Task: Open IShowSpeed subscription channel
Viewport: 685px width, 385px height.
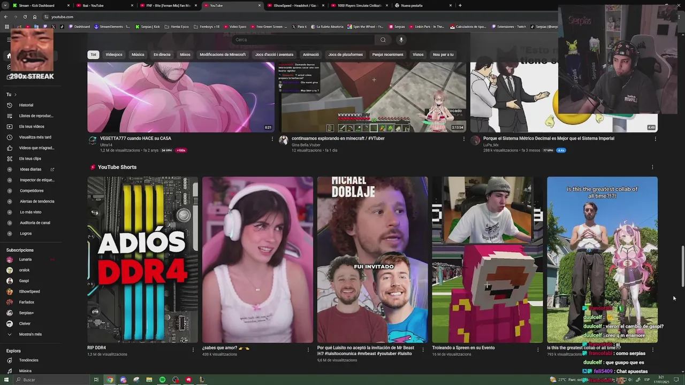Action: tap(29, 291)
